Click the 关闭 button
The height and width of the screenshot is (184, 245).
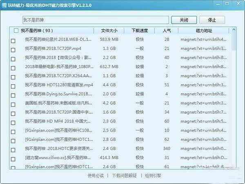click(x=184, y=20)
